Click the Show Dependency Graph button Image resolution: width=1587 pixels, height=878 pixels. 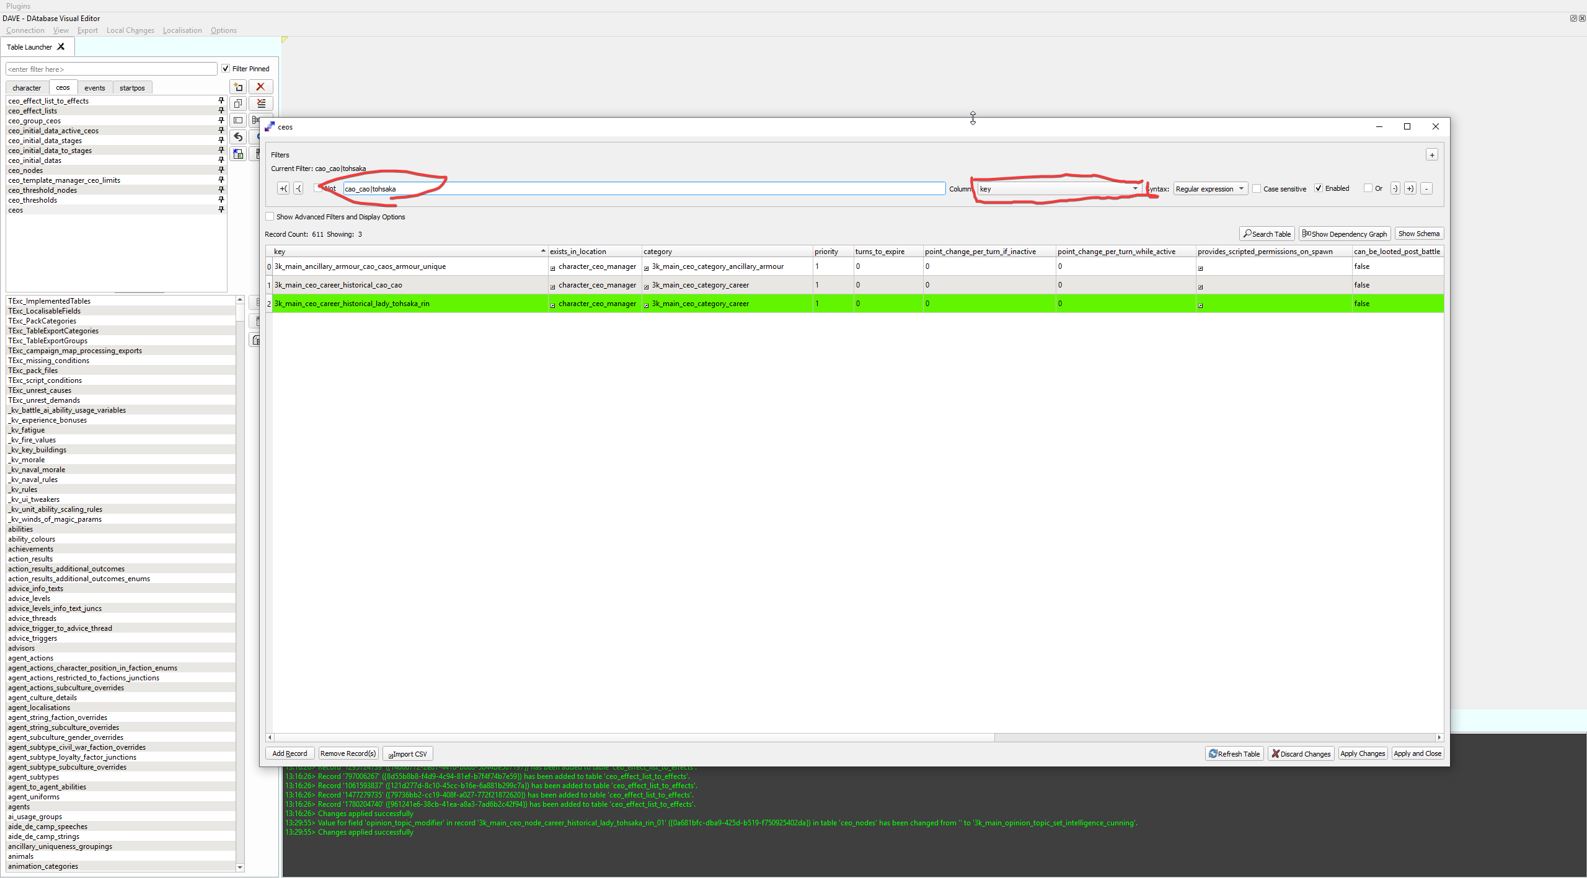pos(1344,234)
